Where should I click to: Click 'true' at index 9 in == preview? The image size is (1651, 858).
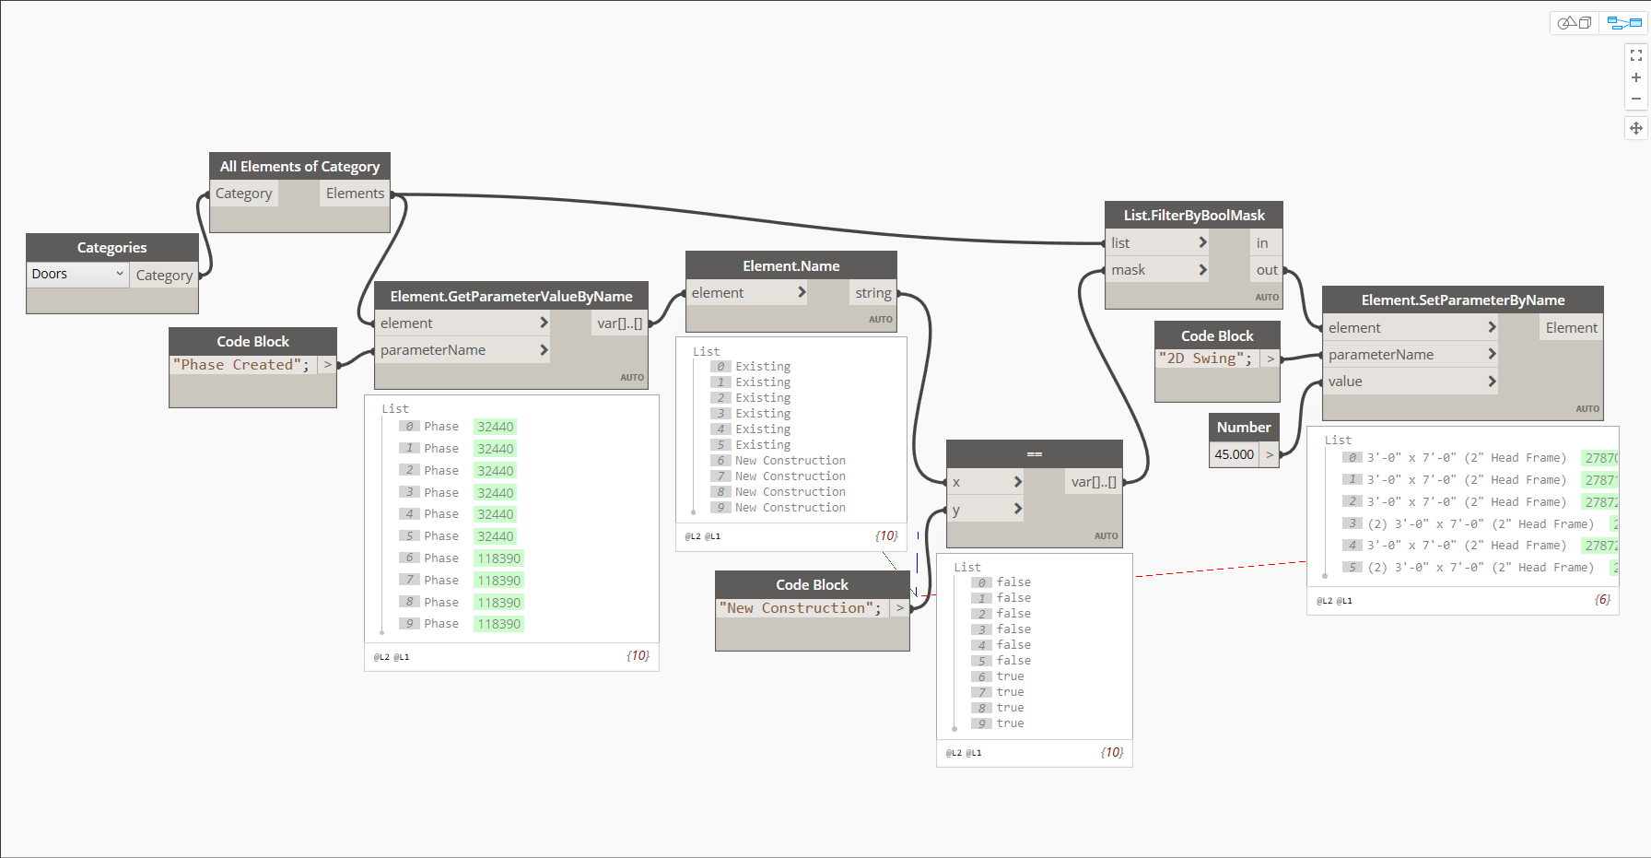tap(1010, 723)
